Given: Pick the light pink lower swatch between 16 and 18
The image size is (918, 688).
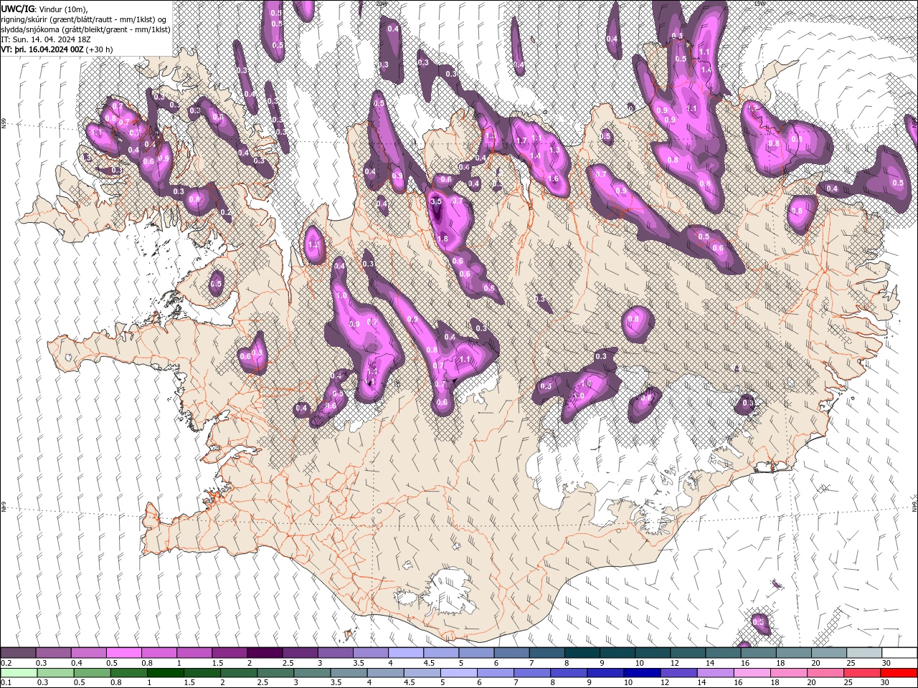Looking at the screenshot, I should click(751, 673).
